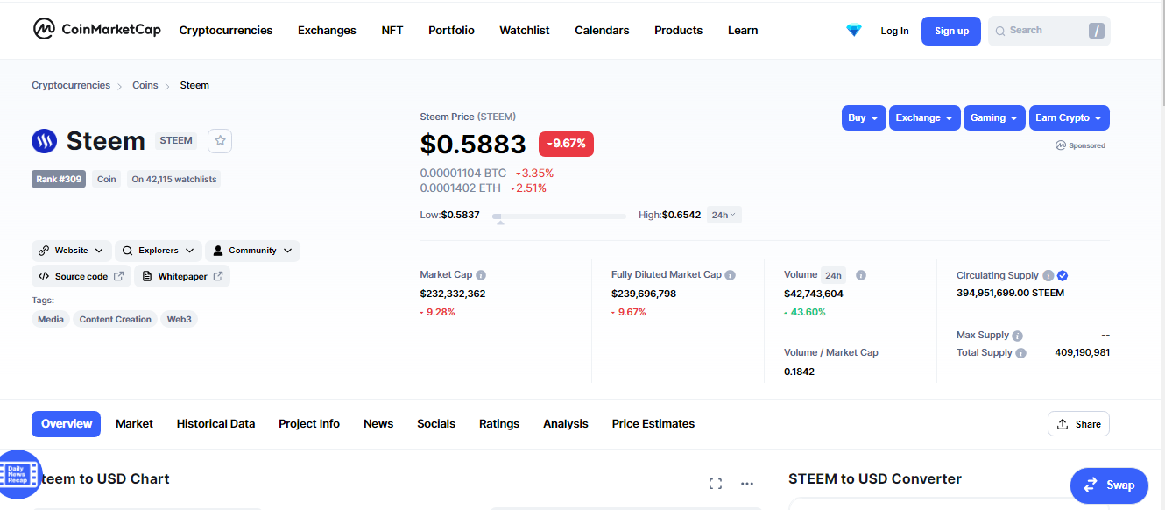Open the NFT menu

[392, 30]
